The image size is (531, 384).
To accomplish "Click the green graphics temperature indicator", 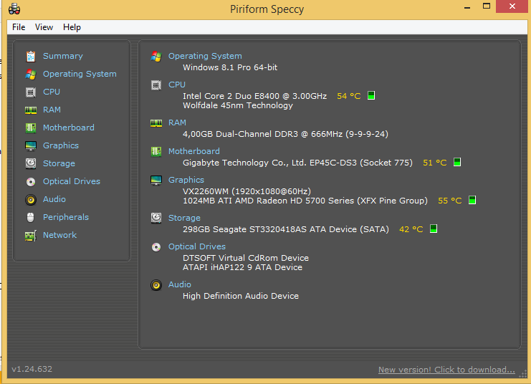I will [x=472, y=200].
